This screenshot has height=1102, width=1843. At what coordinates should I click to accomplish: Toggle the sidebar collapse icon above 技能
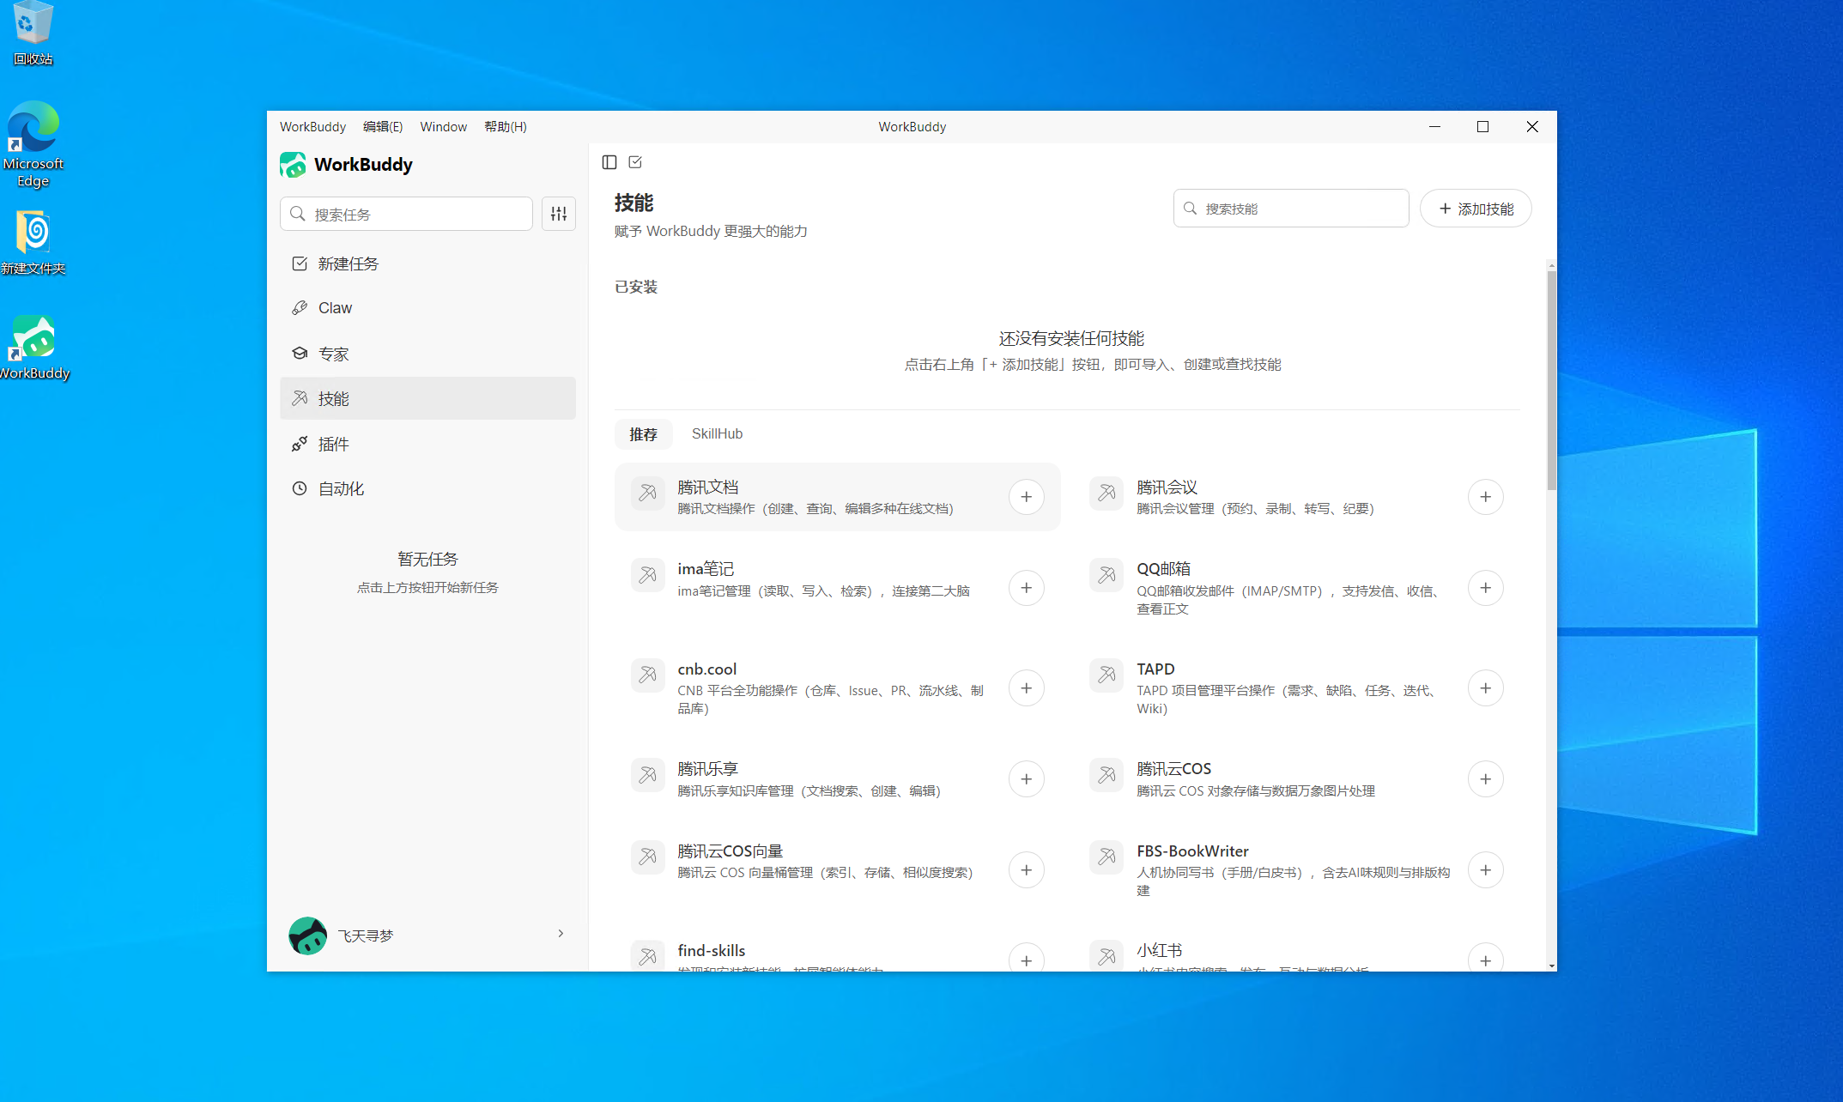point(609,161)
